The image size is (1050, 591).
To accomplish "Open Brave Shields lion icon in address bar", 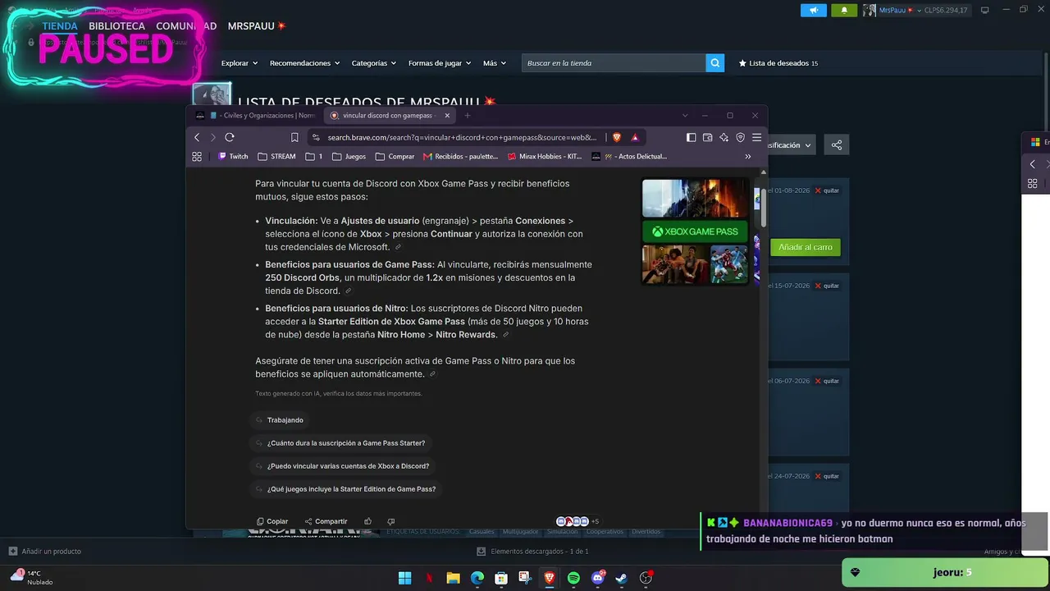I will (617, 137).
